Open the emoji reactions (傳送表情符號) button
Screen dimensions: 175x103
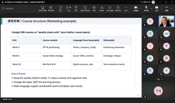pyautogui.click(x=85, y=8)
